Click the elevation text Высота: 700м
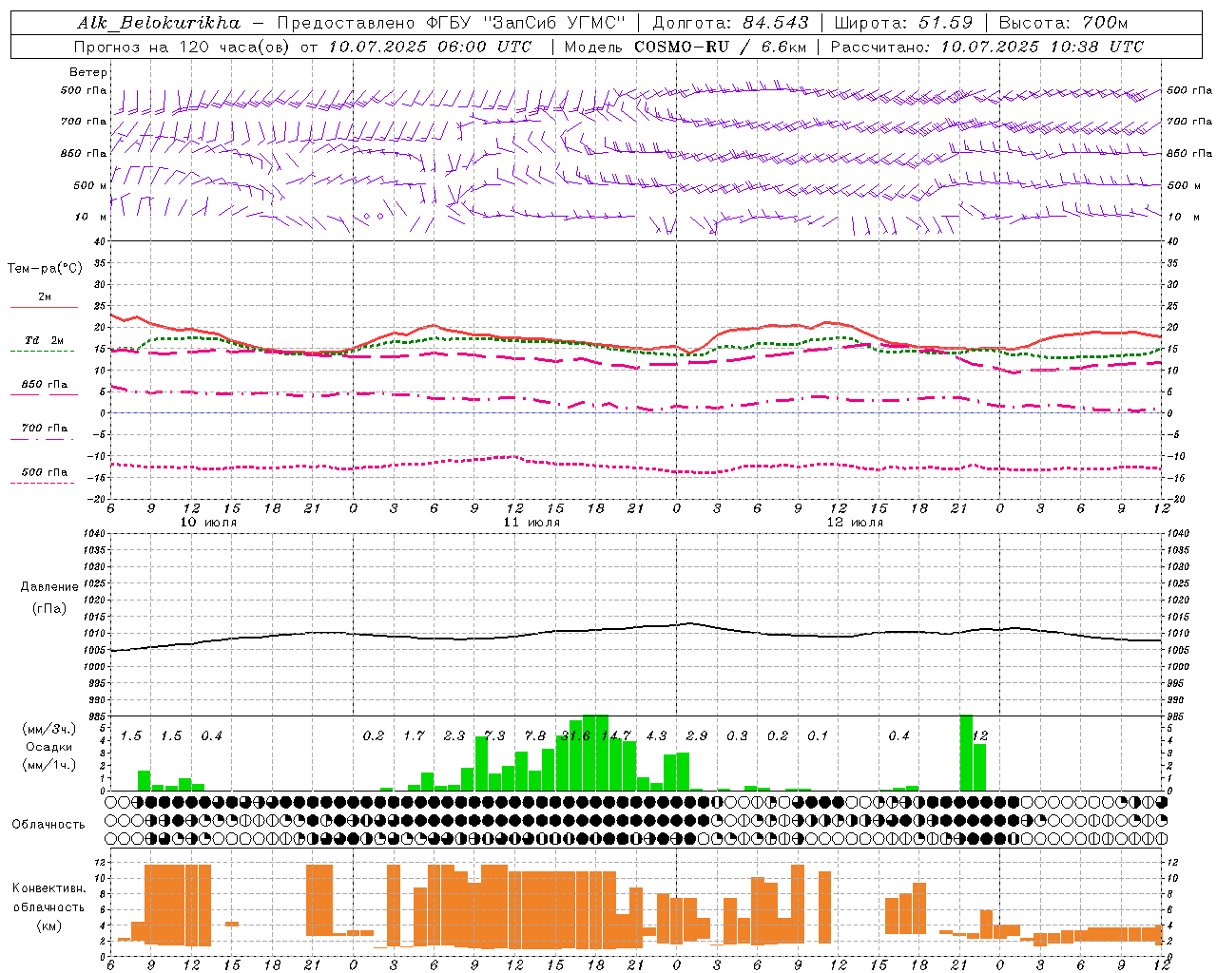The width and height of the screenshot is (1217, 973). (1063, 22)
